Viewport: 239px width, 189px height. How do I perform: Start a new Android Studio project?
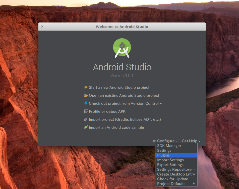pos(119,87)
